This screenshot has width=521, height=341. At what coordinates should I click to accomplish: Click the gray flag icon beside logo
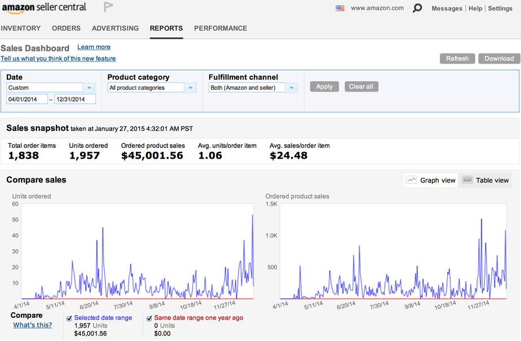108,7
